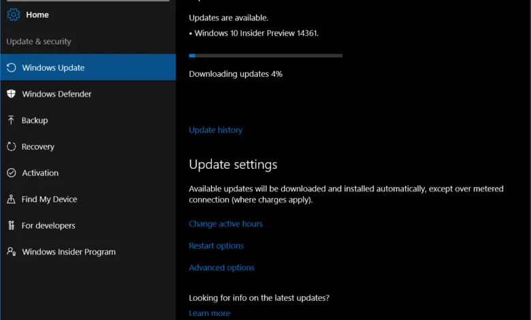Open the Update history link
Screen dimensions: 531x320
pyautogui.click(x=215, y=130)
